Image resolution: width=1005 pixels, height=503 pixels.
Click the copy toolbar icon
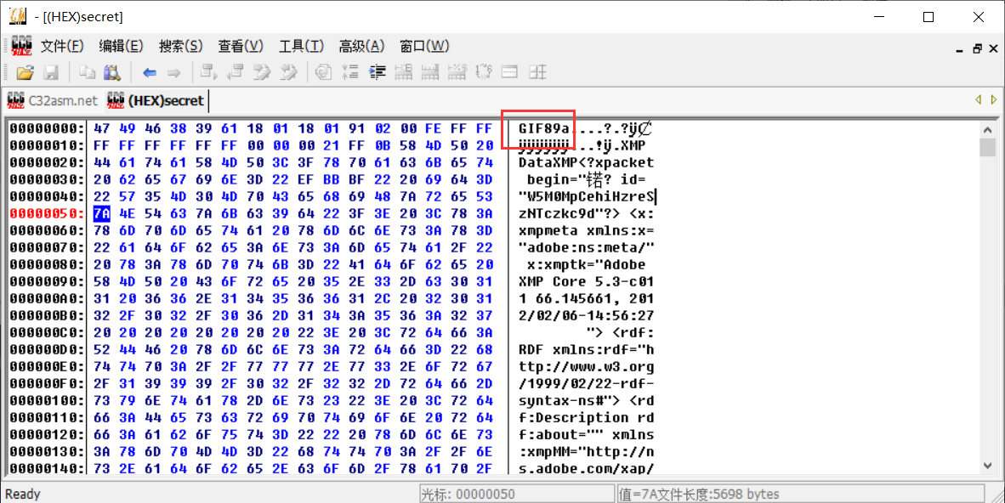tap(87, 72)
